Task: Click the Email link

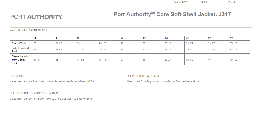Action: [x=231, y=2]
